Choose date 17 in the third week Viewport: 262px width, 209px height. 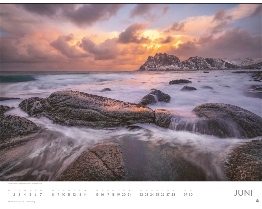tap(108, 195)
